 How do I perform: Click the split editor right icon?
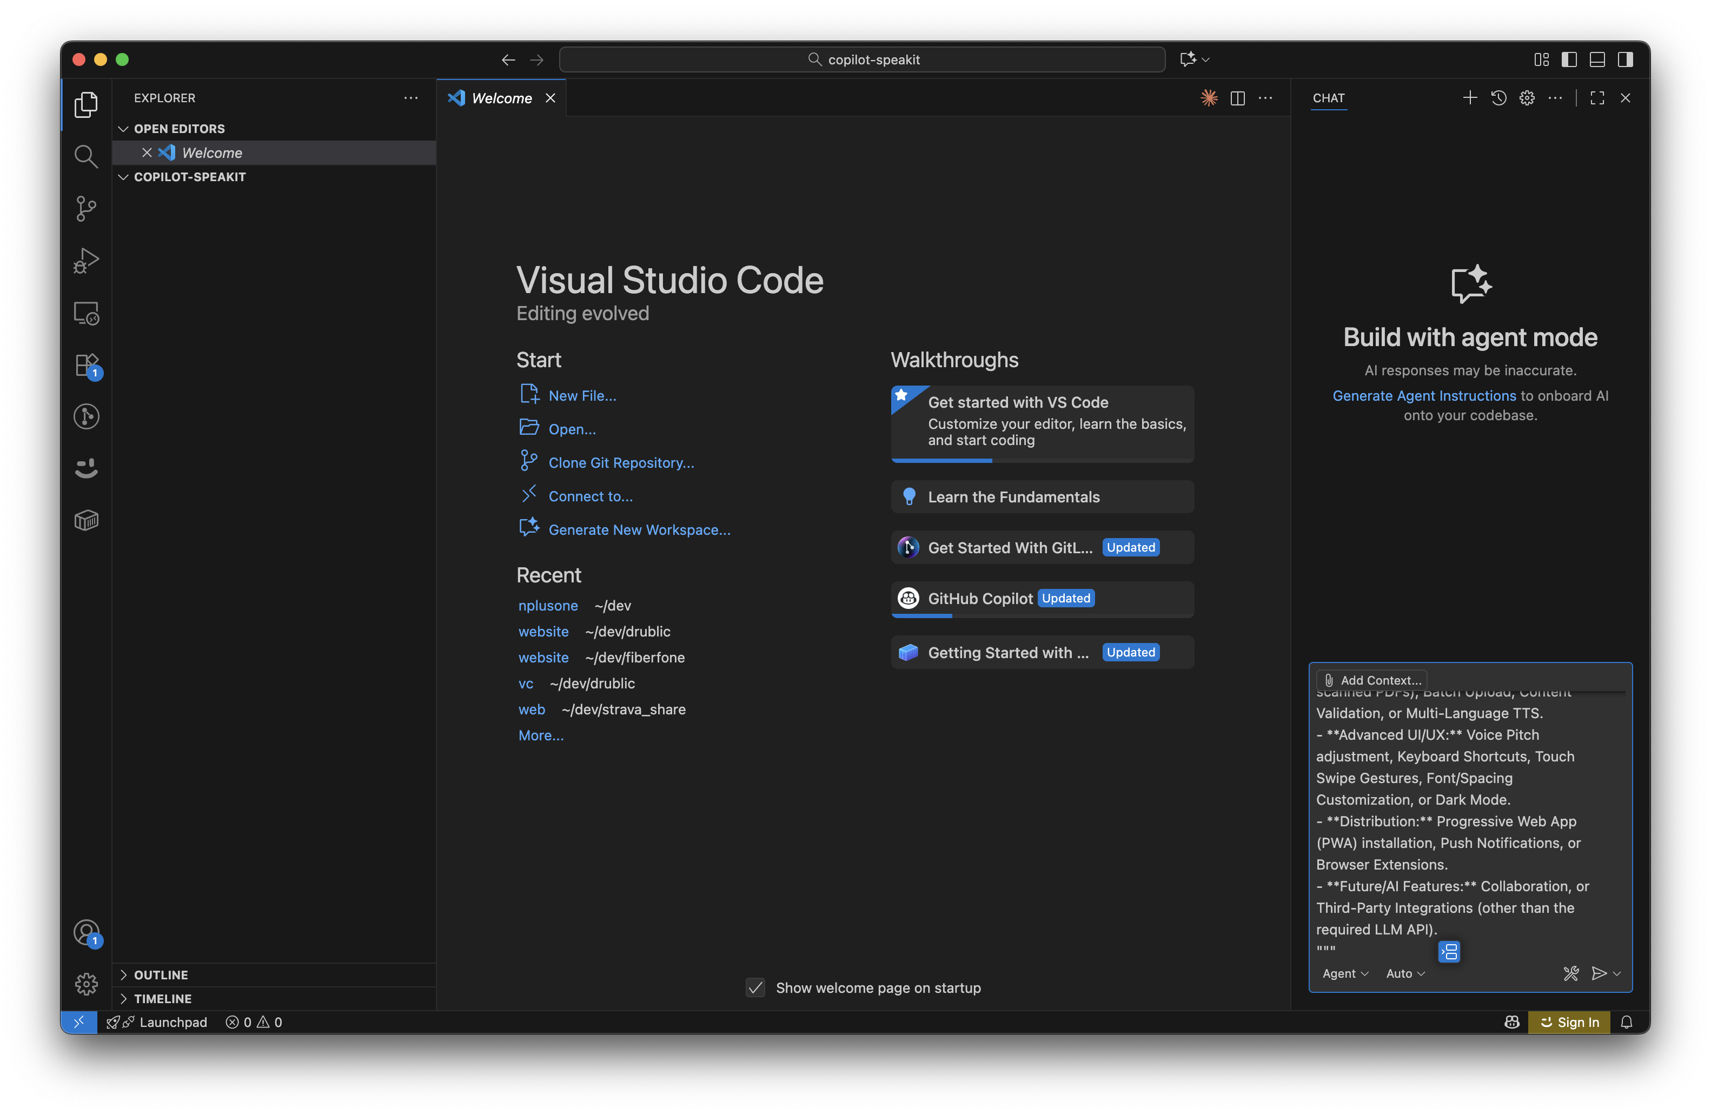tap(1237, 98)
